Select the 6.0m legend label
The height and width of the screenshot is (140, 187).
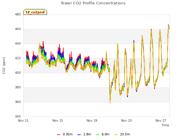point(105,134)
